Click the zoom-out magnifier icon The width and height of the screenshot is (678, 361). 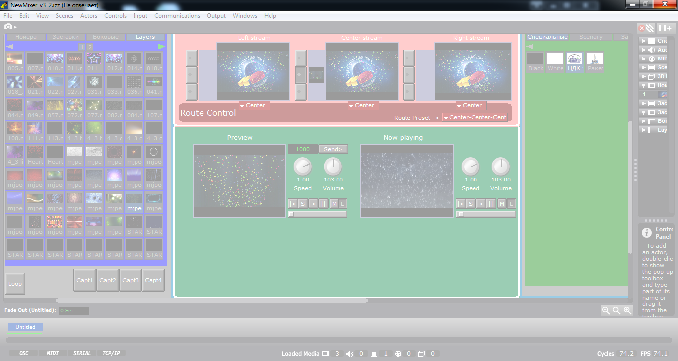click(606, 311)
